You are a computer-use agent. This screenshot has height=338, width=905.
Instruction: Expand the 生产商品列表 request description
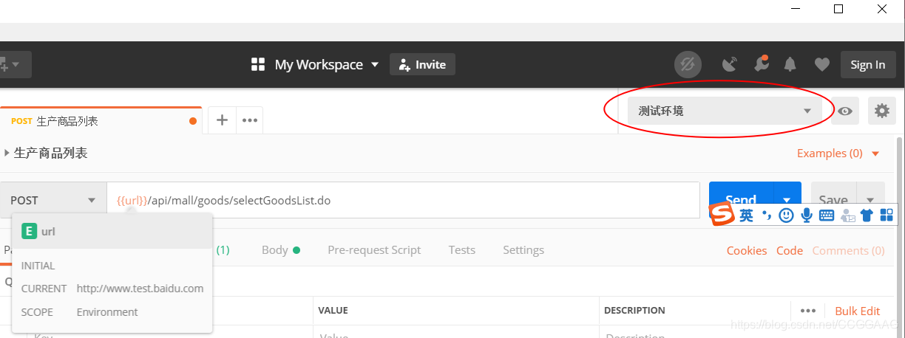[7, 154]
